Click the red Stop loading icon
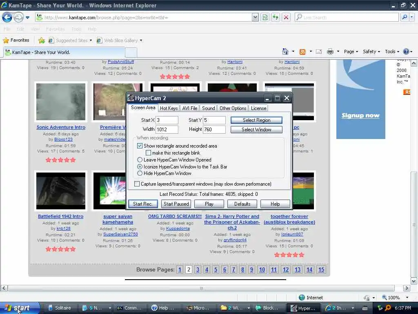418x314 pixels. click(x=286, y=18)
